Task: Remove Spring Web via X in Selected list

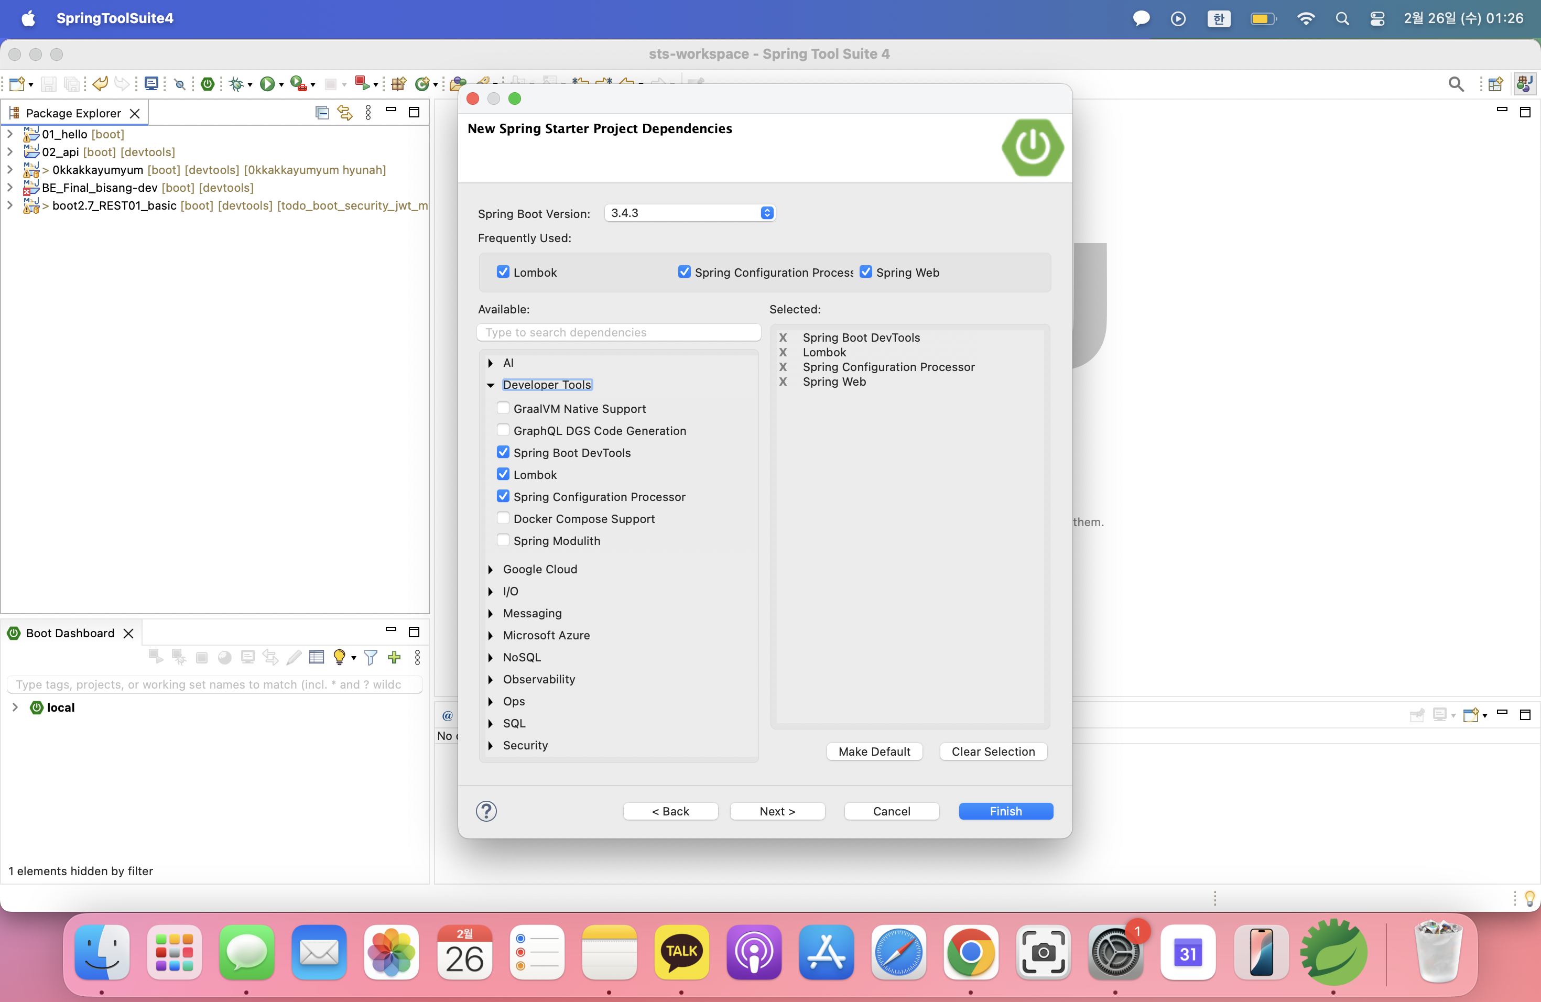Action: pos(783,382)
